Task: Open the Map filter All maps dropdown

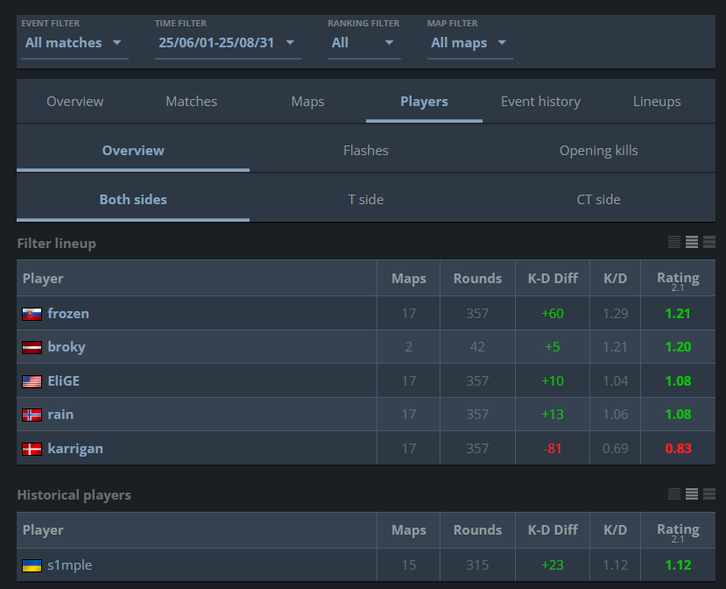Action: tap(469, 43)
